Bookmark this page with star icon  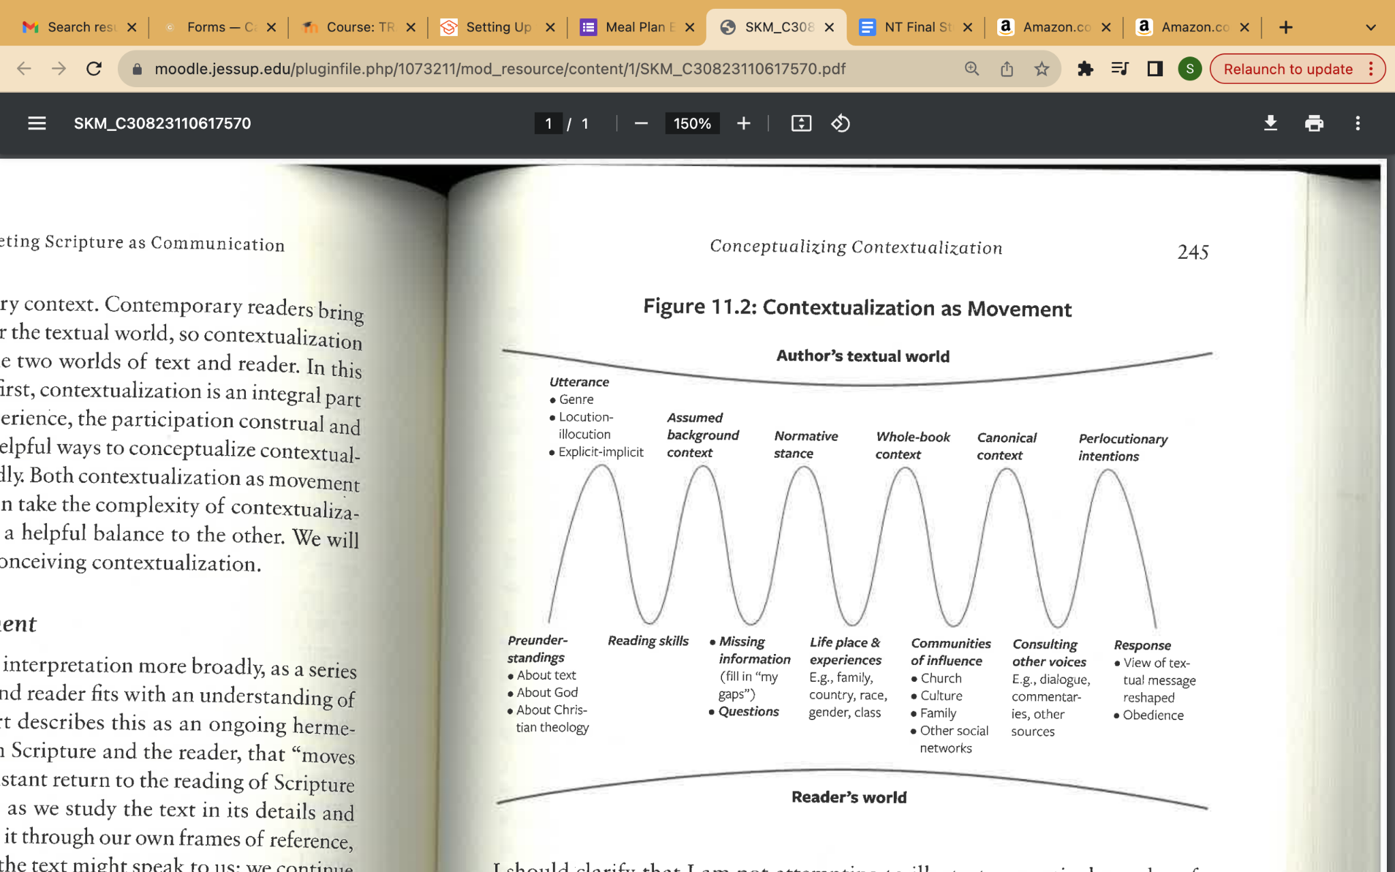click(1041, 69)
